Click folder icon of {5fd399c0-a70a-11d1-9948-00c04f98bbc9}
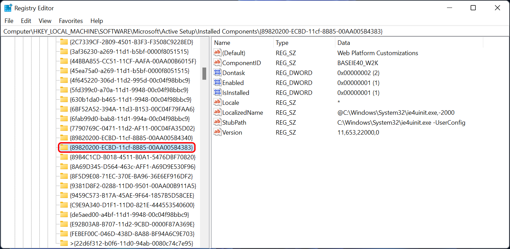Image resolution: width=510 pixels, height=249 pixels. (x=64, y=90)
